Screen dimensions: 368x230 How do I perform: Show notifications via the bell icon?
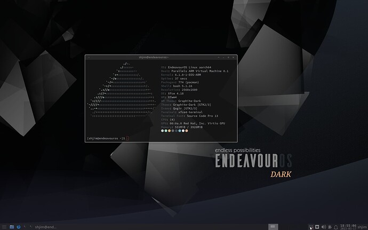[x=336, y=227]
